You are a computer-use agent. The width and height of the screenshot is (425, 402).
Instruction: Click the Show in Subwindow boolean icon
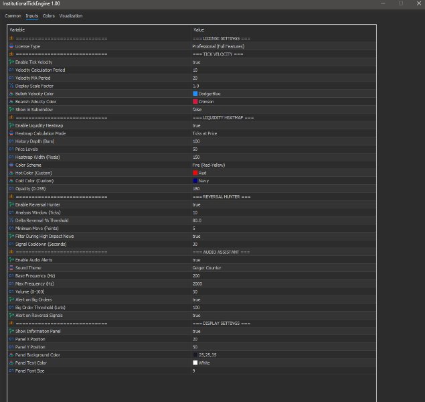click(x=11, y=110)
